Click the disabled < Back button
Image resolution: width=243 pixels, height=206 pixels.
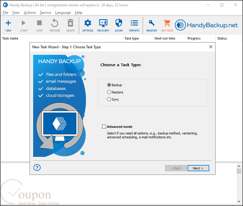(176, 168)
